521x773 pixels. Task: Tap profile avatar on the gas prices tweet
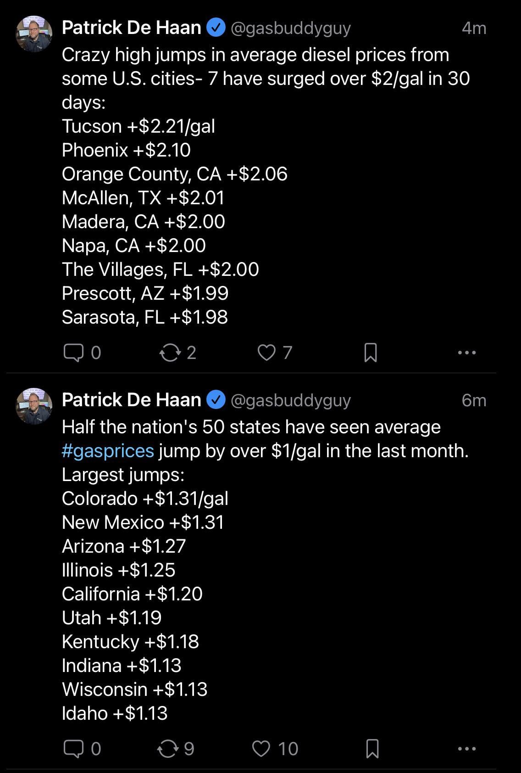[x=34, y=406]
